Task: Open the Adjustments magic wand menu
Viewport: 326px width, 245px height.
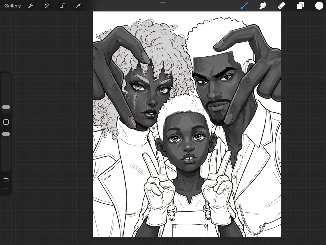Action: tap(47, 6)
